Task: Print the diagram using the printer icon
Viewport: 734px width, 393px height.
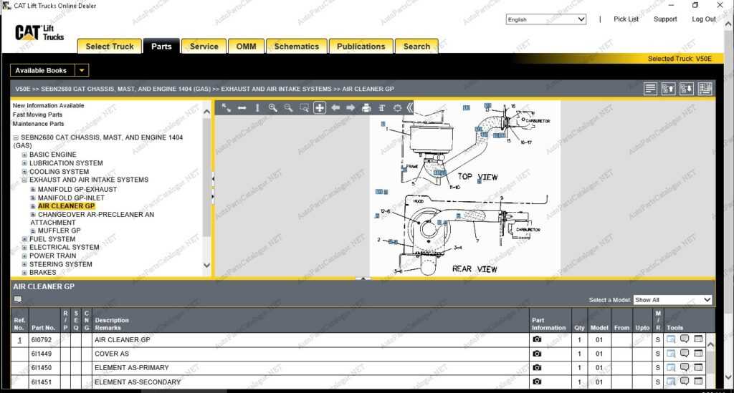Action: tap(366, 108)
